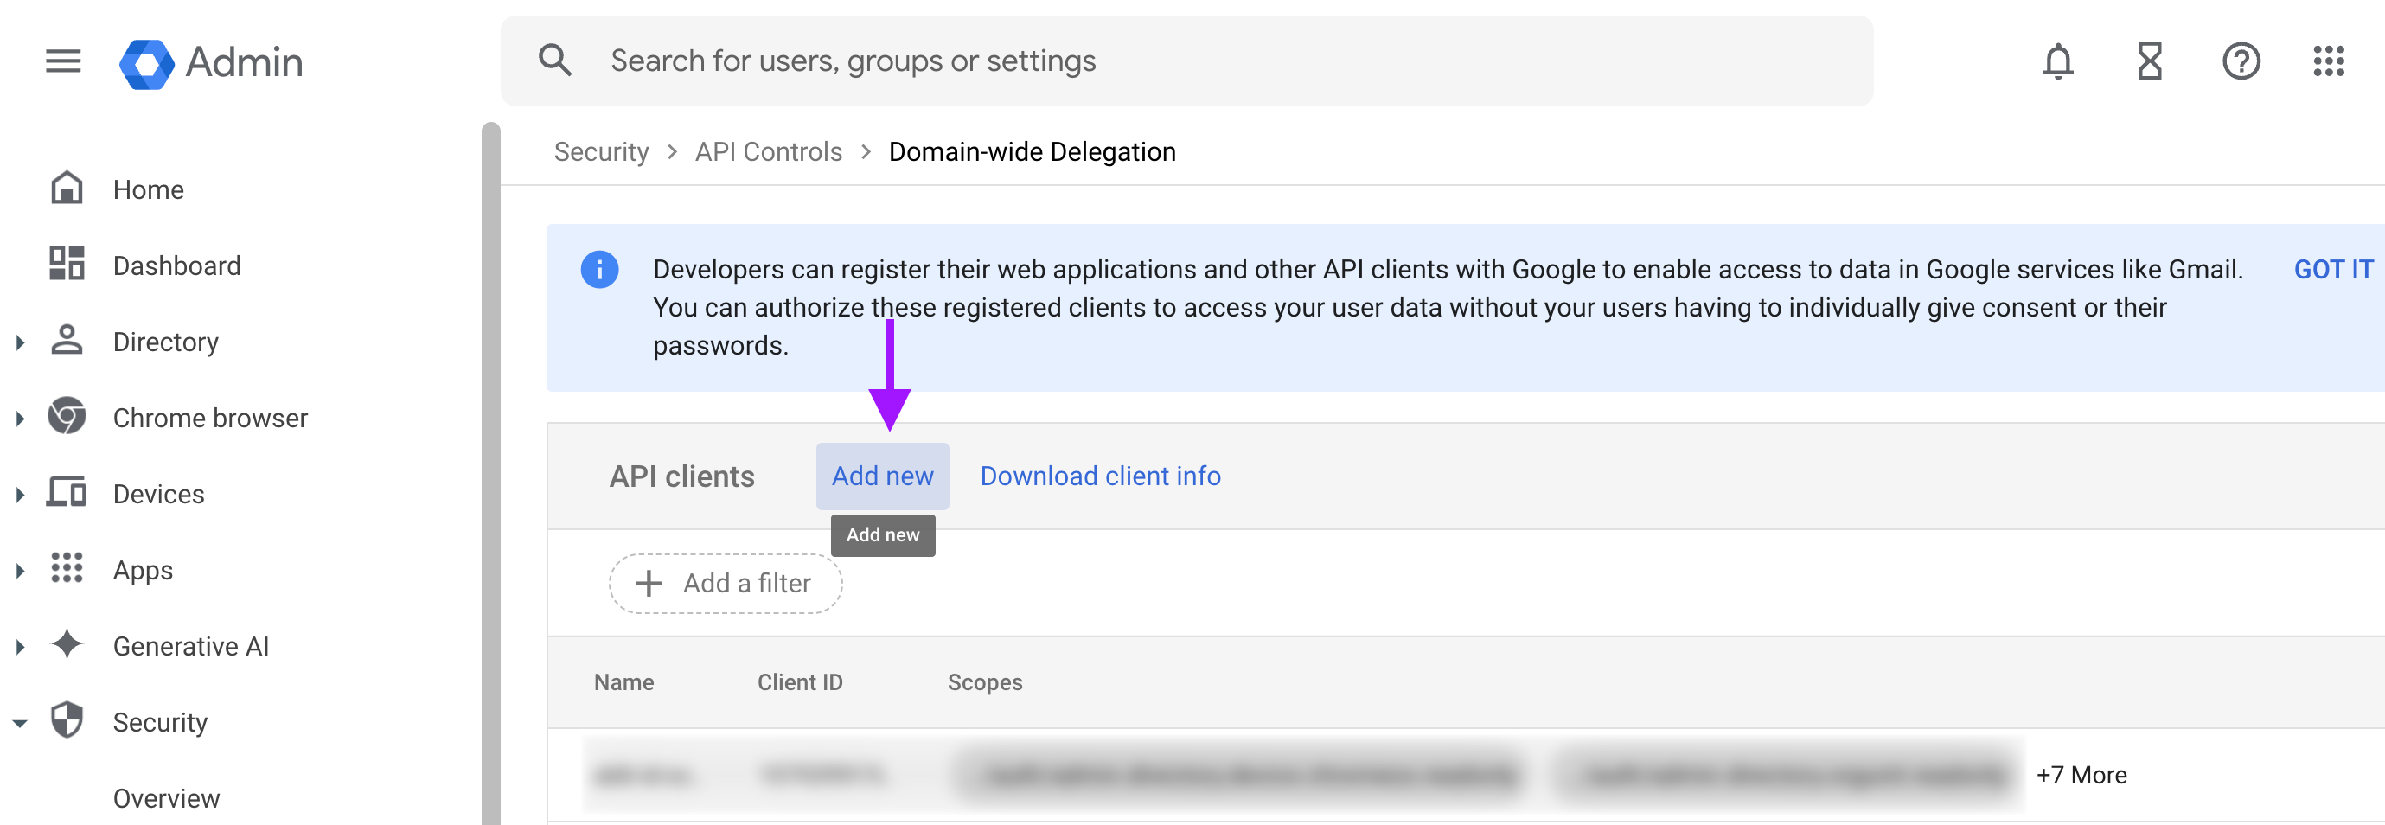The height and width of the screenshot is (825, 2385).
Task: Expand the Devices section arrow
Action: tap(19, 495)
